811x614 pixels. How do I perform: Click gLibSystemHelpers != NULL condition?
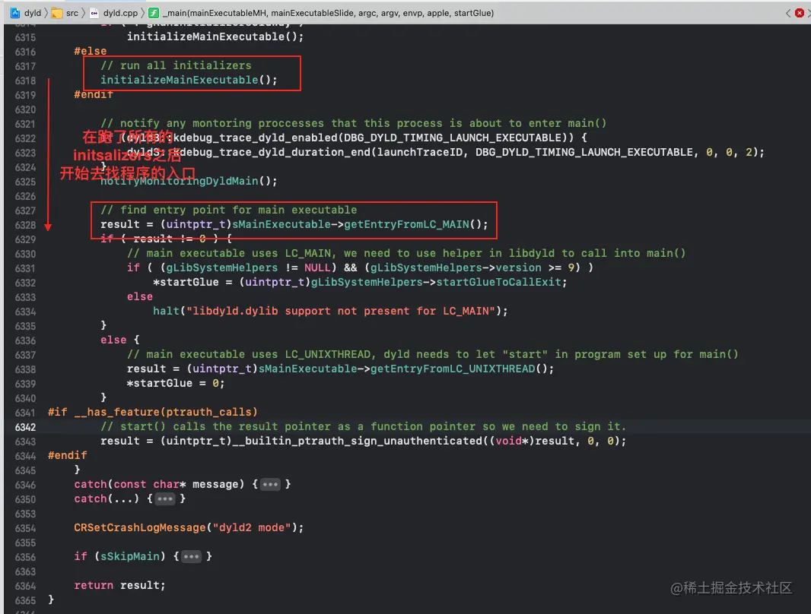coord(248,267)
